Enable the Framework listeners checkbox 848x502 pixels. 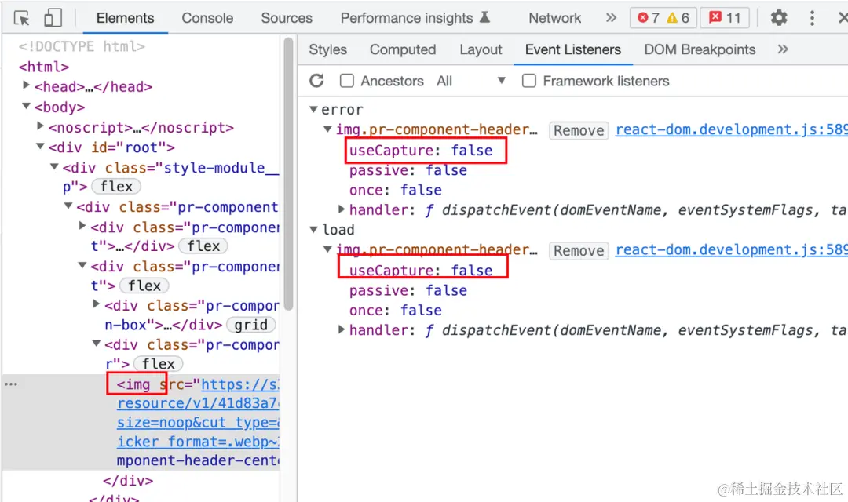click(x=529, y=81)
